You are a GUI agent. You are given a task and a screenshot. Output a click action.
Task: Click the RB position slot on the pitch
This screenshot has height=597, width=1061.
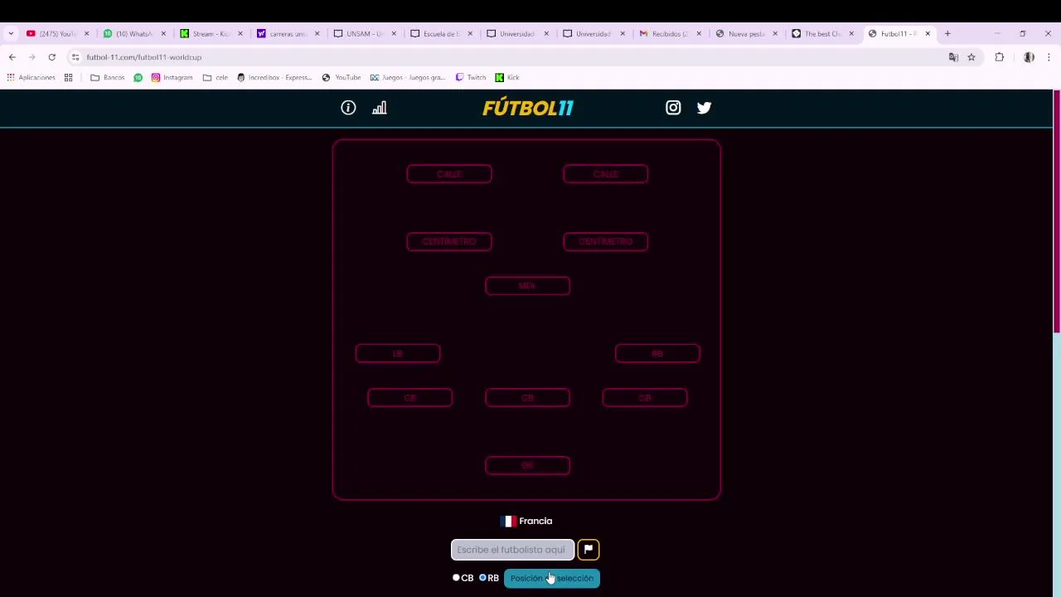tap(657, 354)
